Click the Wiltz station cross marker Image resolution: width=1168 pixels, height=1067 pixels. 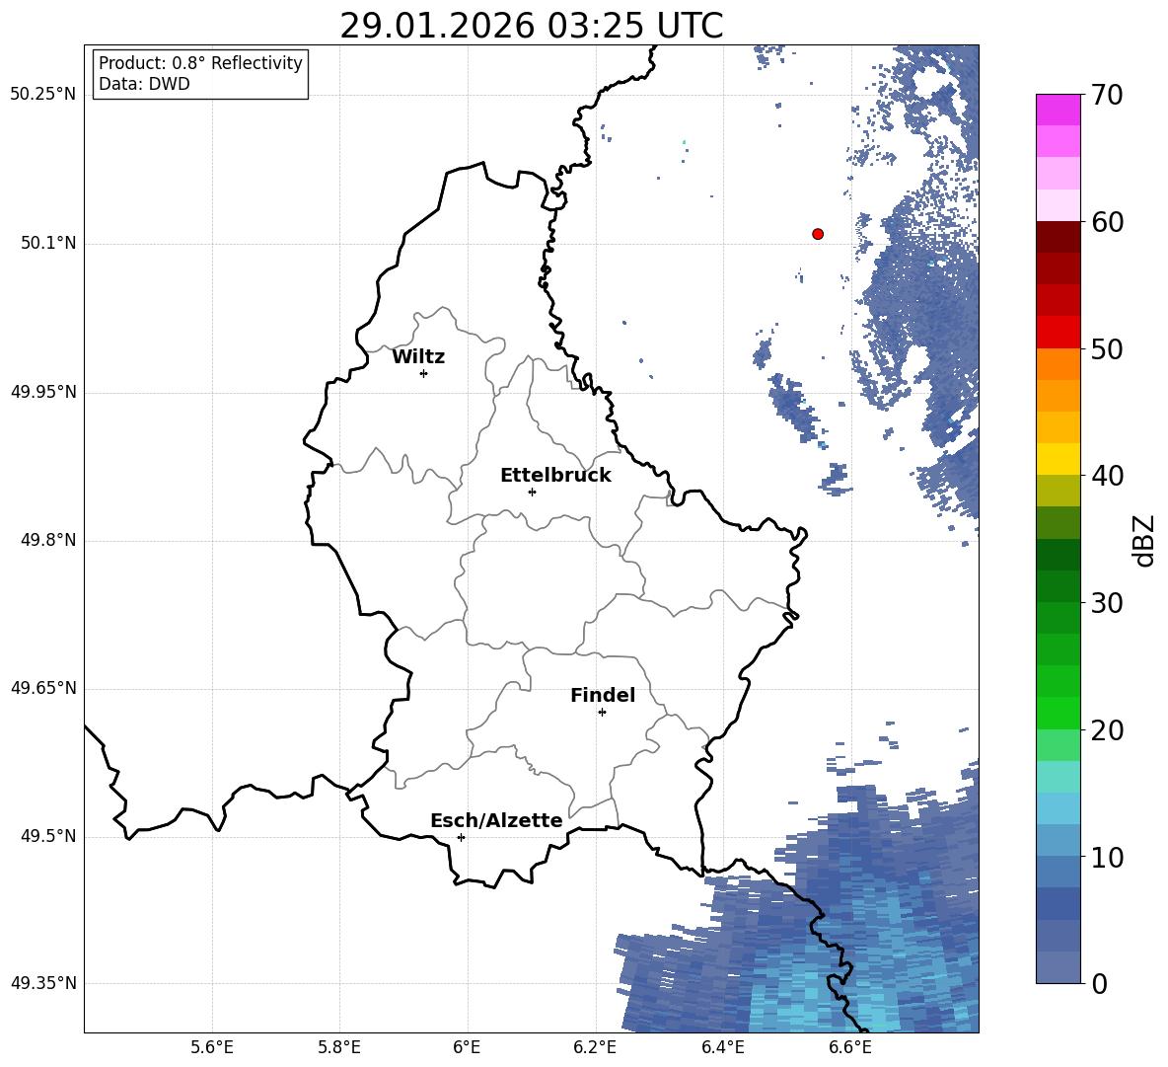click(424, 373)
